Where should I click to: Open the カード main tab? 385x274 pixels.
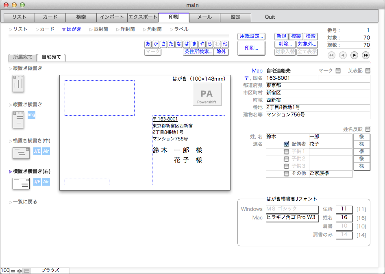point(50,17)
